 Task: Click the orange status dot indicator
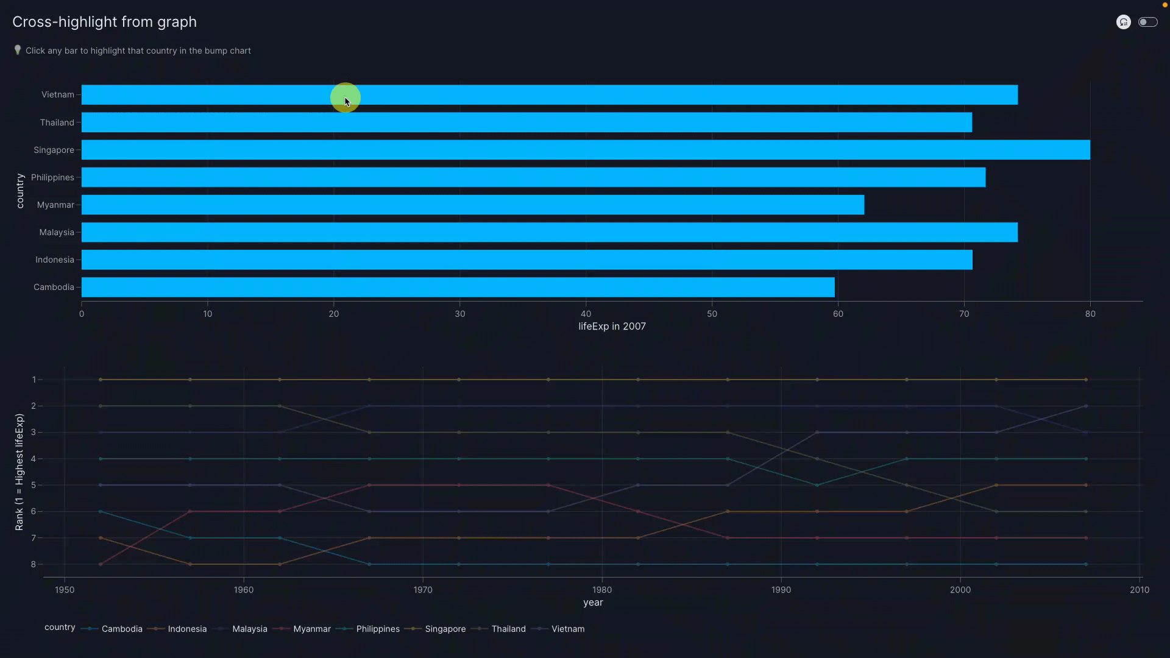(x=1165, y=5)
